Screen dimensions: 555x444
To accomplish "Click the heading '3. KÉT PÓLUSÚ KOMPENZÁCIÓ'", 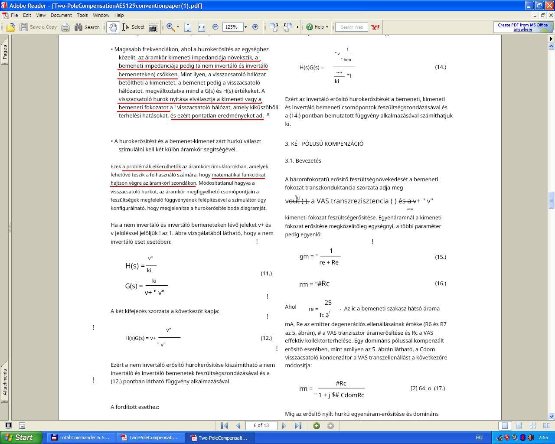I will click(324, 144).
